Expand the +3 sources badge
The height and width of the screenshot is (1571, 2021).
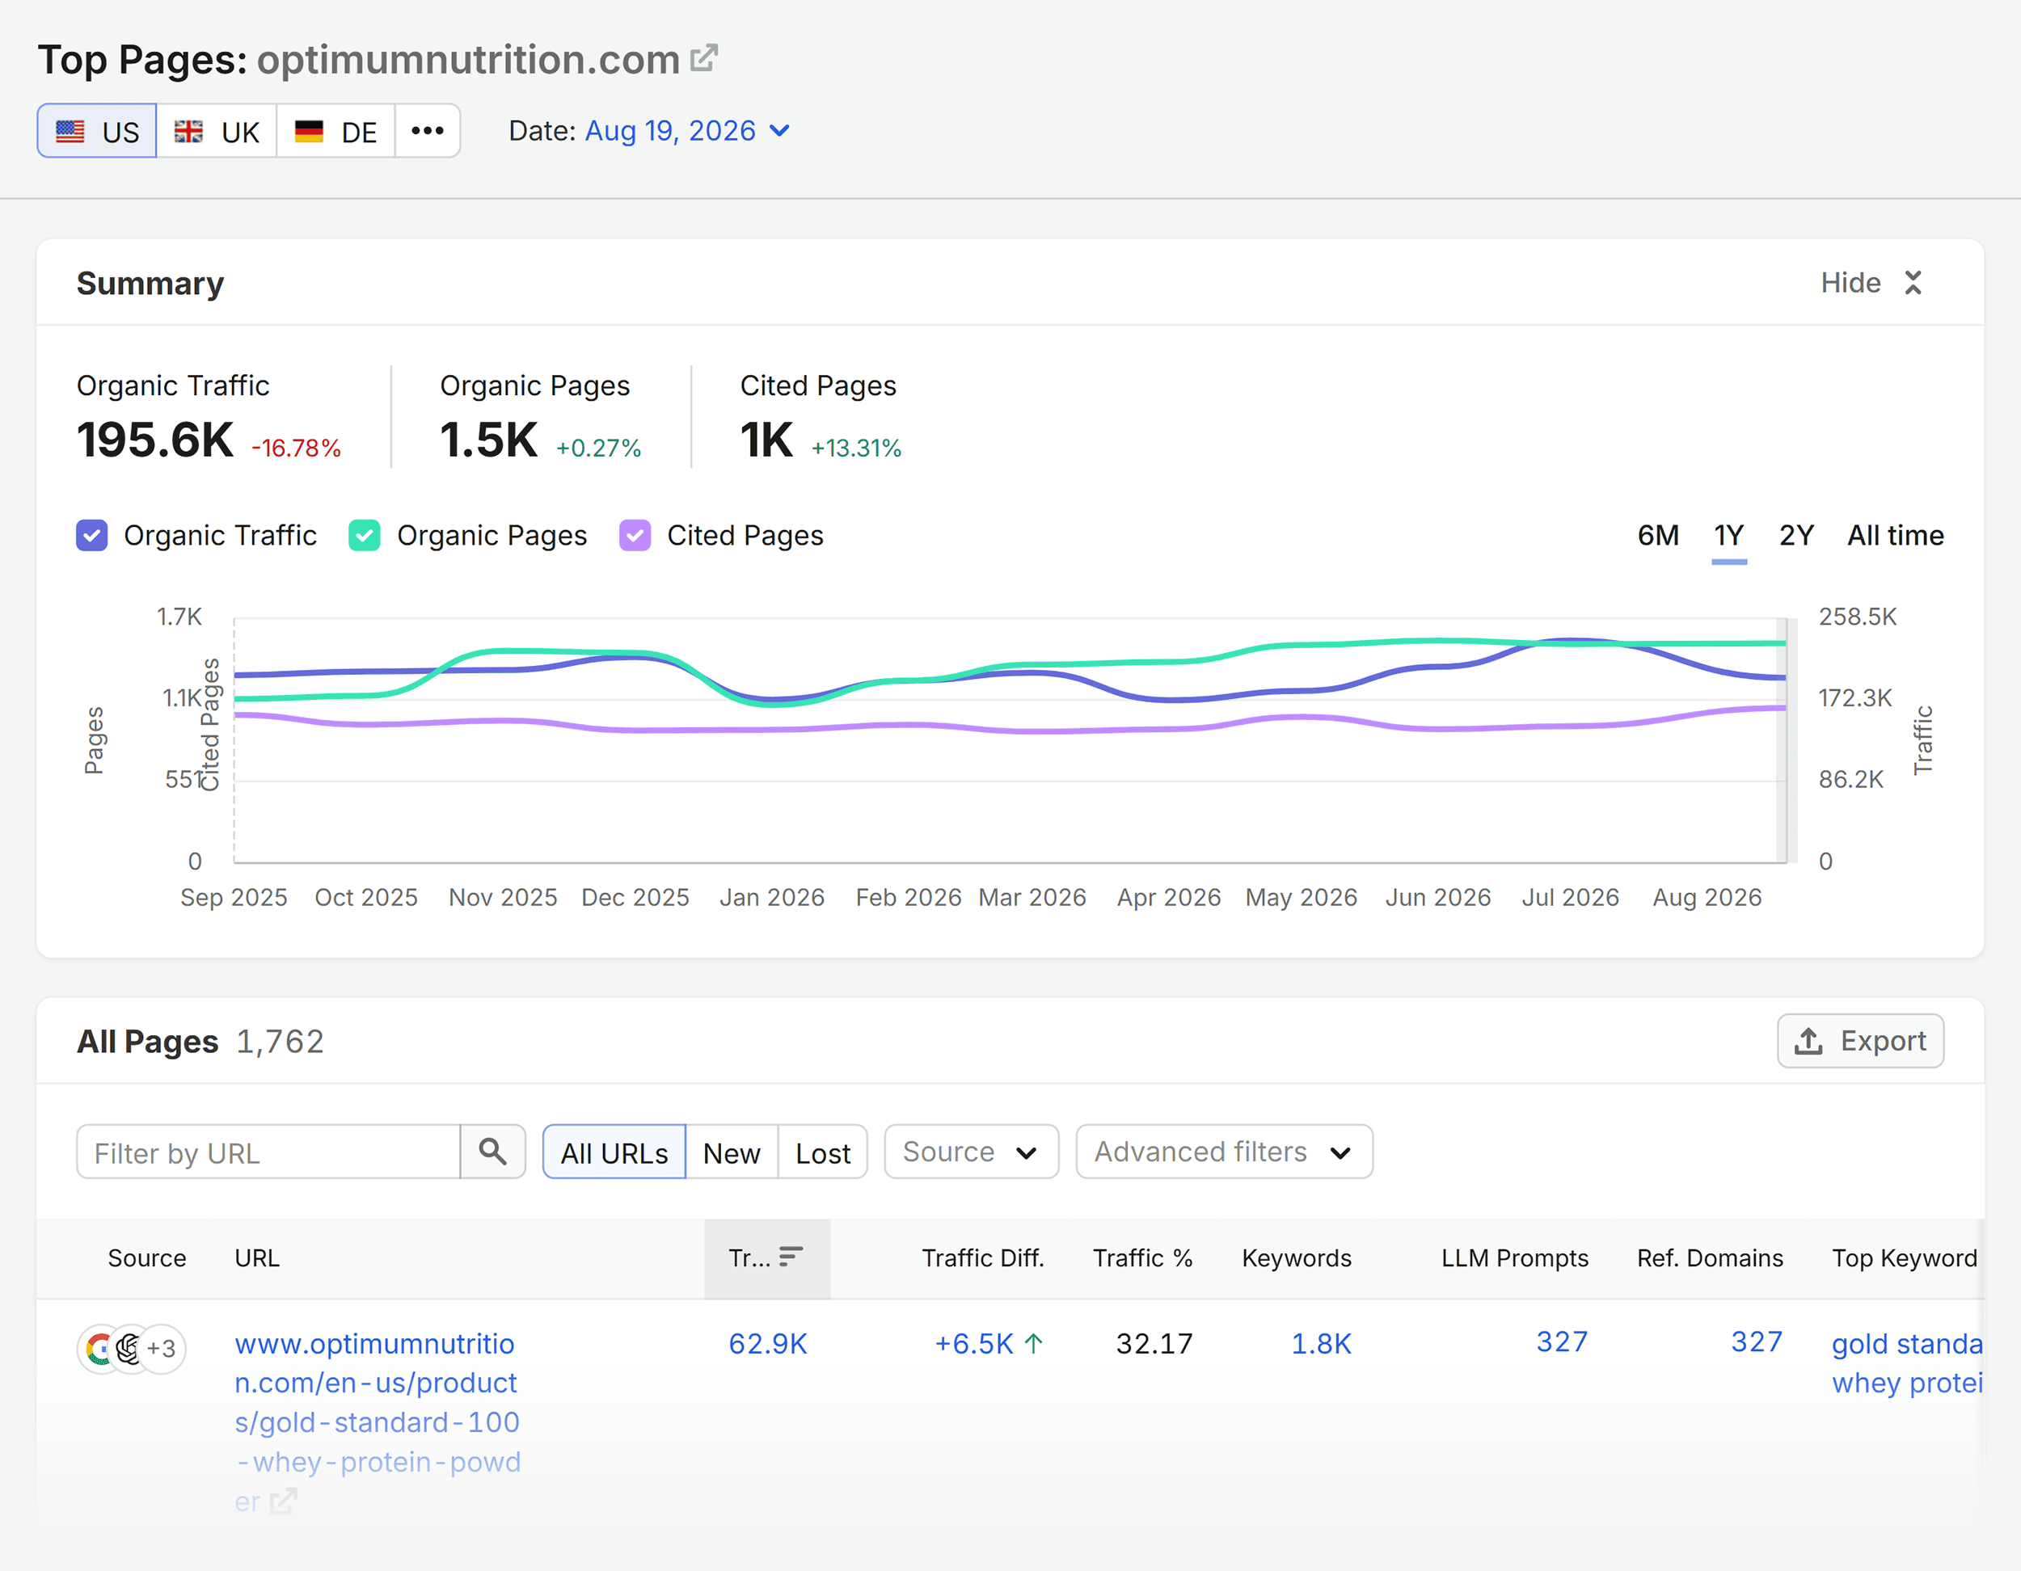162,1349
